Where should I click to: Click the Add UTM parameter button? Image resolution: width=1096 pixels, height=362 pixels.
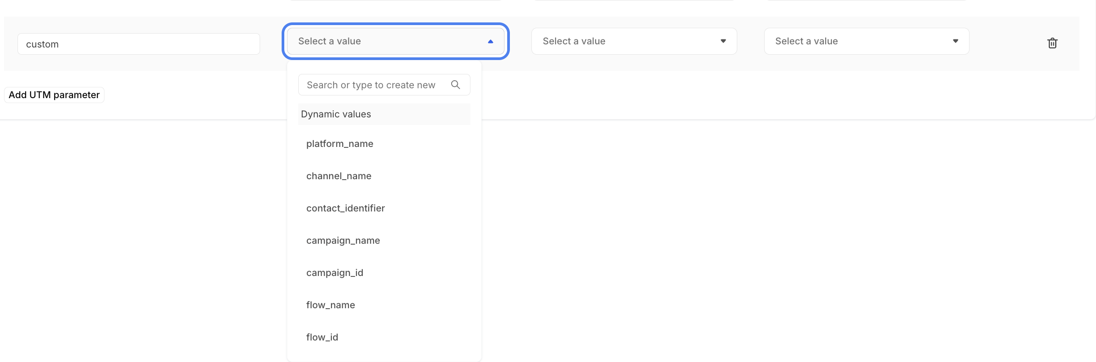pyautogui.click(x=54, y=95)
